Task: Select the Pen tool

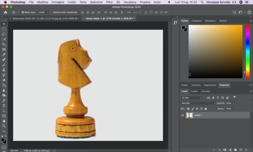Action: coord(4,101)
